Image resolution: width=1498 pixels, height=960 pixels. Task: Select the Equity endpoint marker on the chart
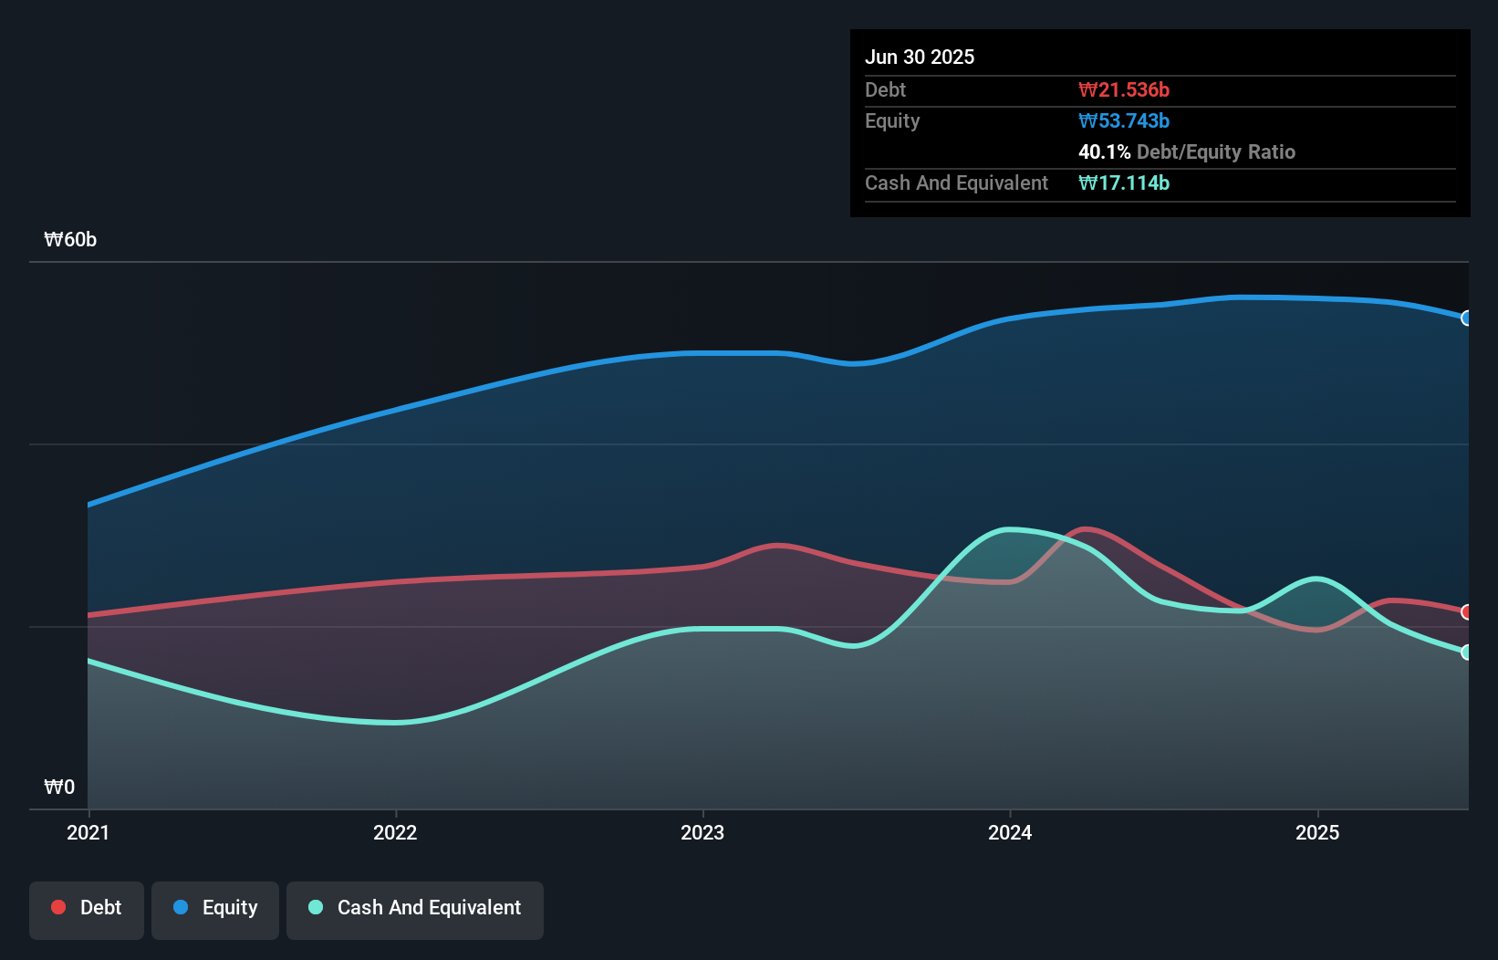tap(1467, 318)
